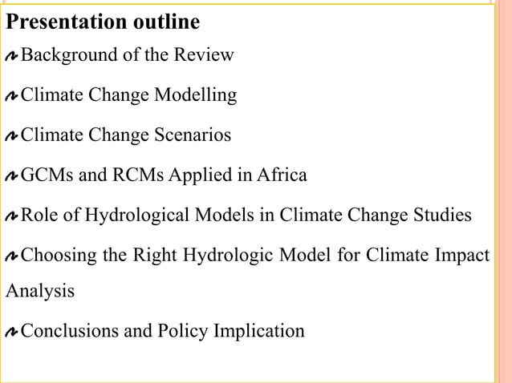This screenshot has width=512, height=383.
Task: Click the Conclusions and Policy Implication text
Action: coord(163,330)
